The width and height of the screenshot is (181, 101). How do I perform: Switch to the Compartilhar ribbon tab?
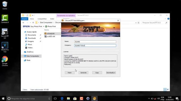pyautogui.click(x=42, y=19)
